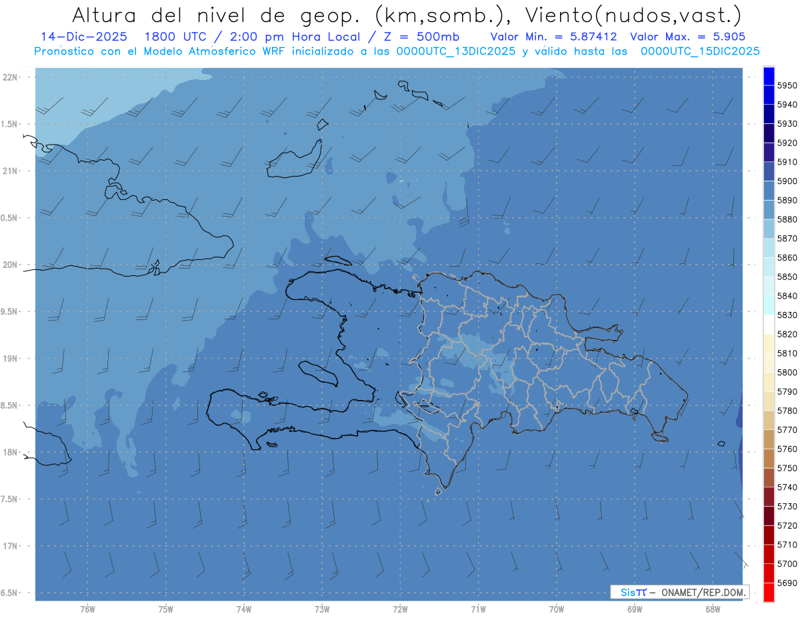
Task: Click the '72W' longitude label
Action: tap(400, 609)
